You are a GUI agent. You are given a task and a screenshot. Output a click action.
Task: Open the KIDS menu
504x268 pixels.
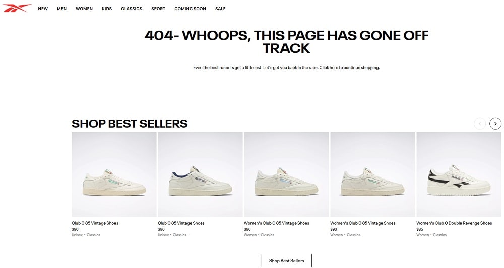click(x=107, y=9)
